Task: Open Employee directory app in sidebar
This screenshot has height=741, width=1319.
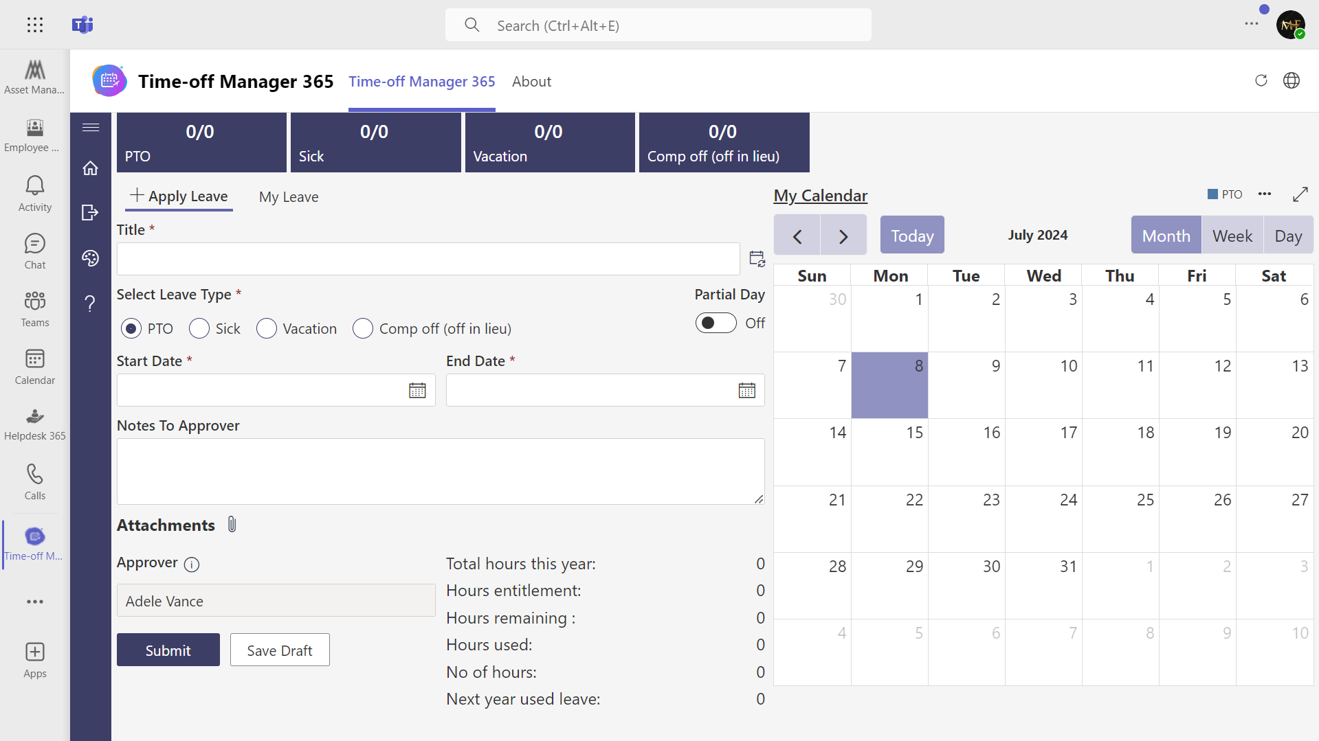Action: coord(34,135)
